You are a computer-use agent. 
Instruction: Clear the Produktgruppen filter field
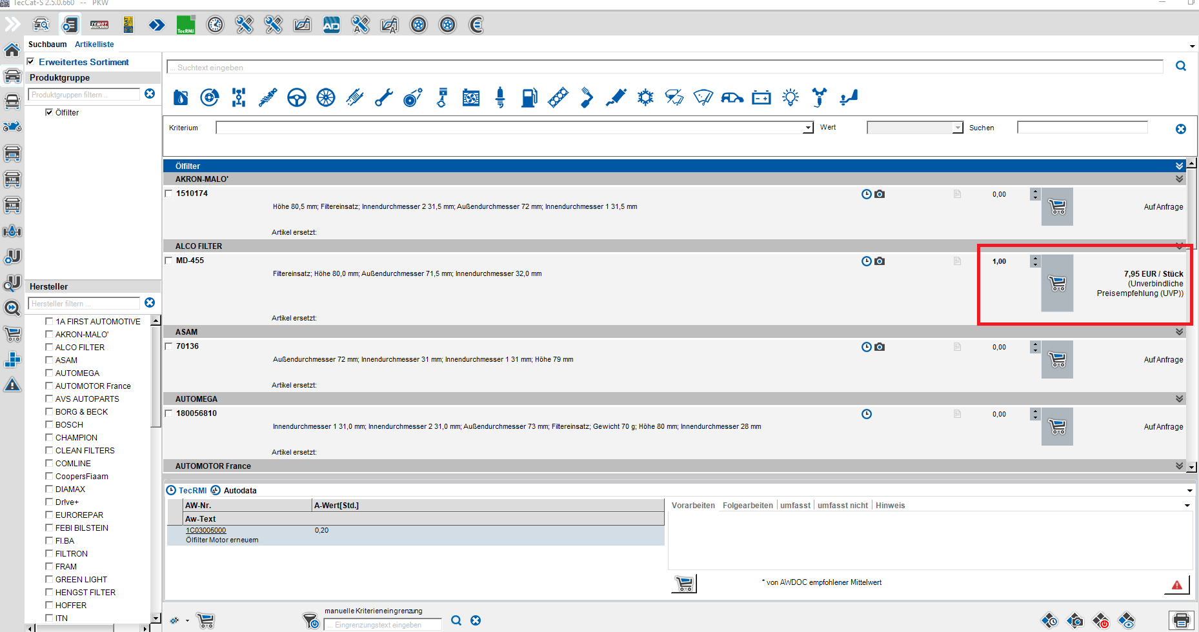point(150,94)
